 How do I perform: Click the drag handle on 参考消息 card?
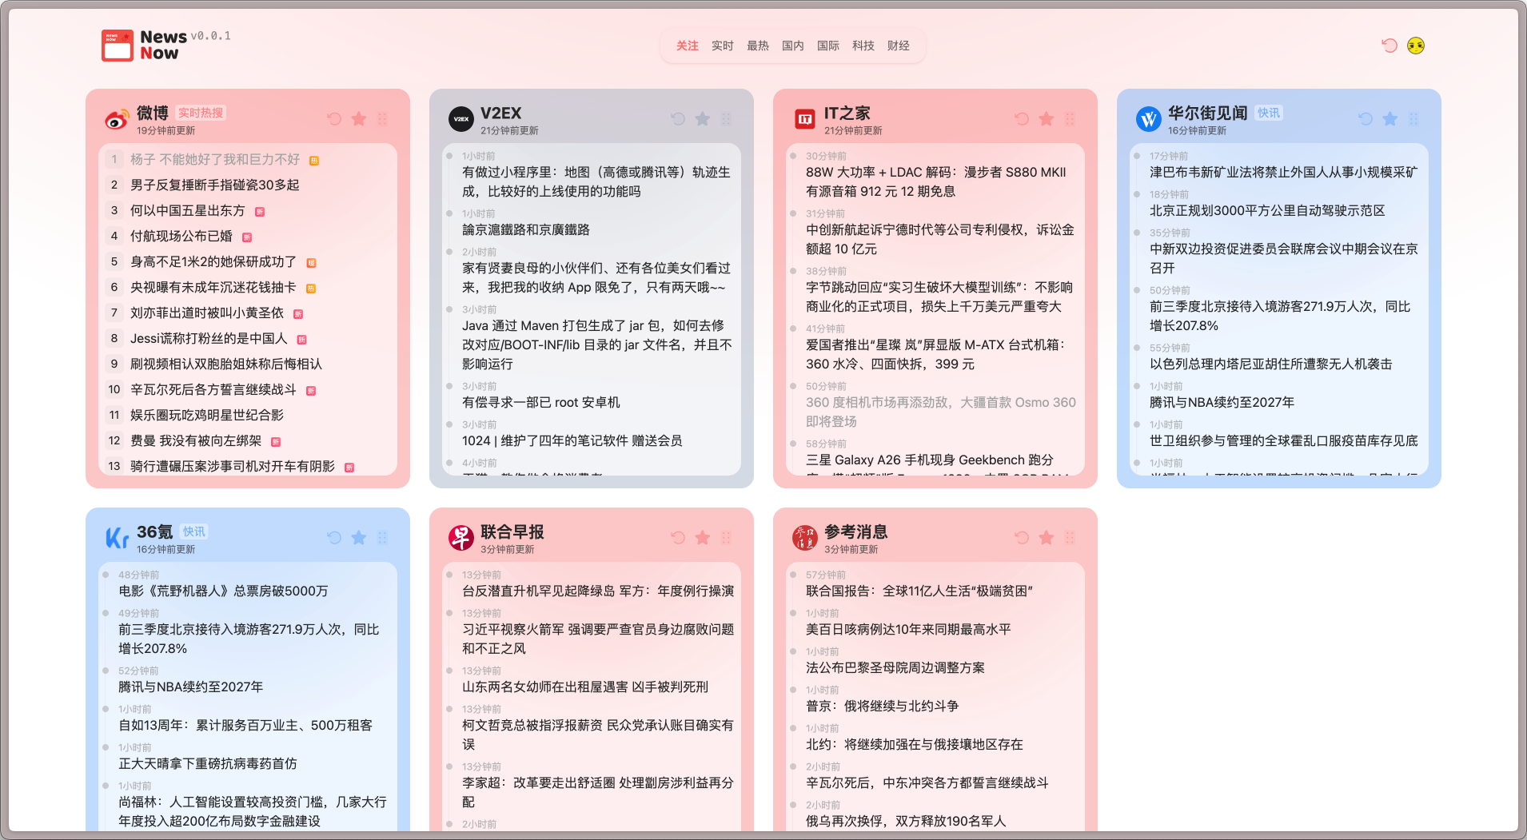click(x=1070, y=538)
